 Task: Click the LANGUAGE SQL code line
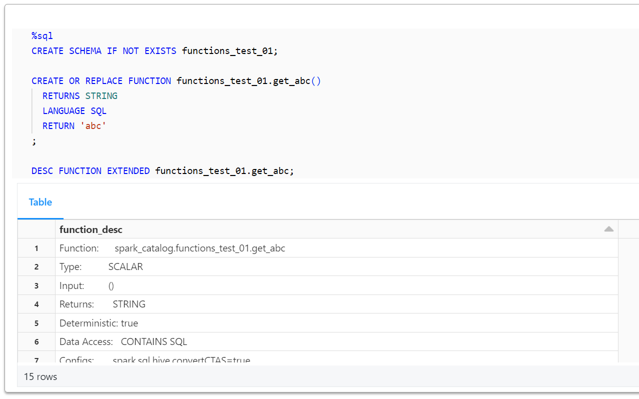75,111
